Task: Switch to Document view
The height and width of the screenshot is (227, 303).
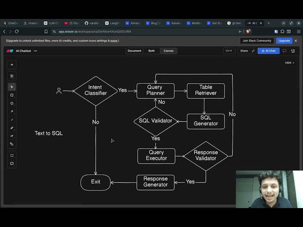Action: tap(134, 51)
